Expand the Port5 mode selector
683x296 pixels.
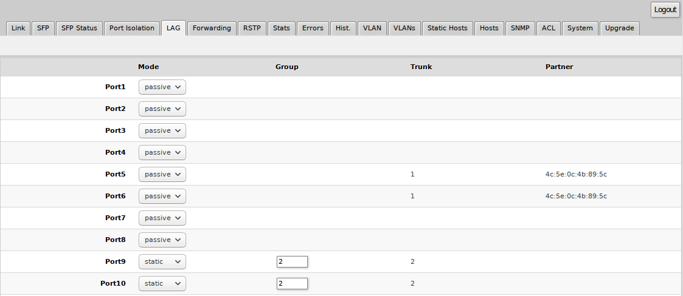click(162, 174)
